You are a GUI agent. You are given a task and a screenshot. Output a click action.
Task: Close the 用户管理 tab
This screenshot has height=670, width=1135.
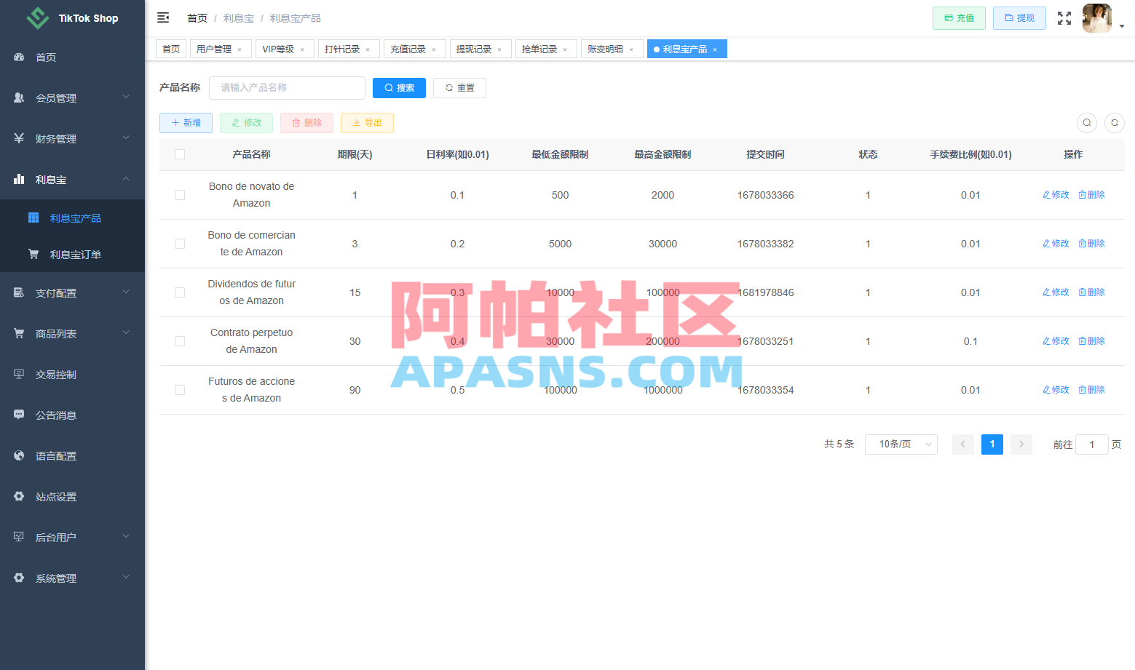(x=240, y=49)
